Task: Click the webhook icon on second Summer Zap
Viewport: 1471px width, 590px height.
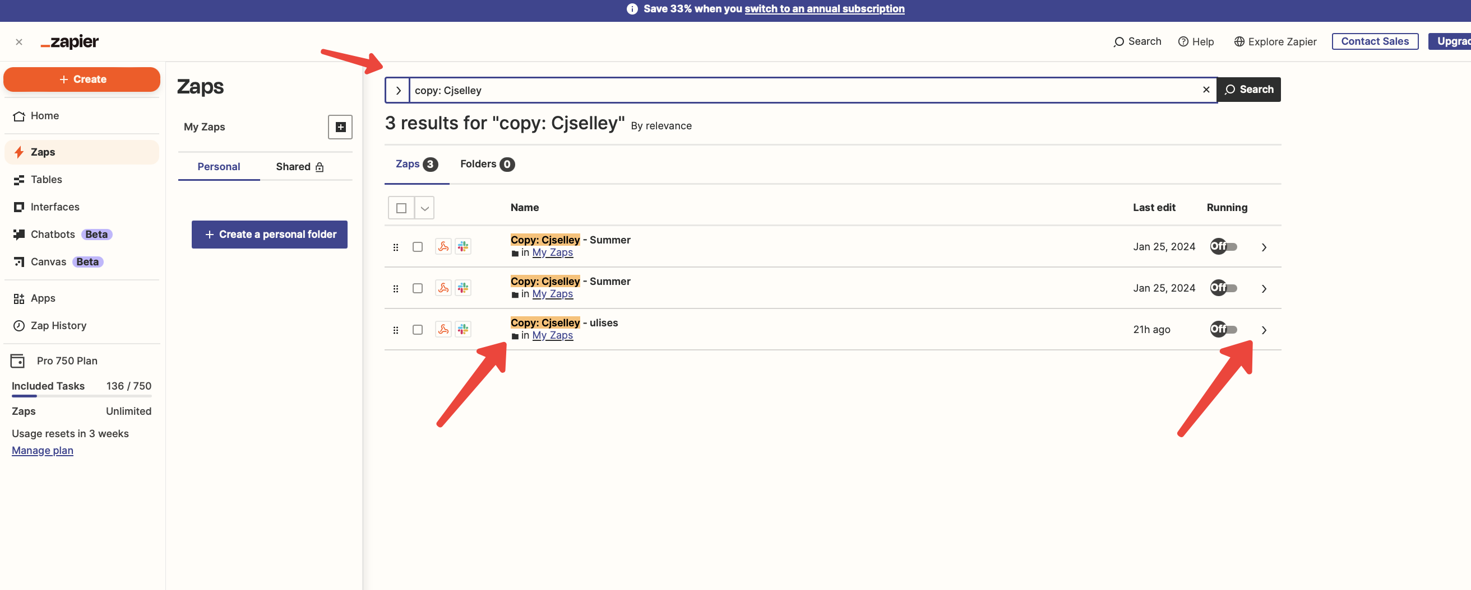Action: pyautogui.click(x=443, y=288)
